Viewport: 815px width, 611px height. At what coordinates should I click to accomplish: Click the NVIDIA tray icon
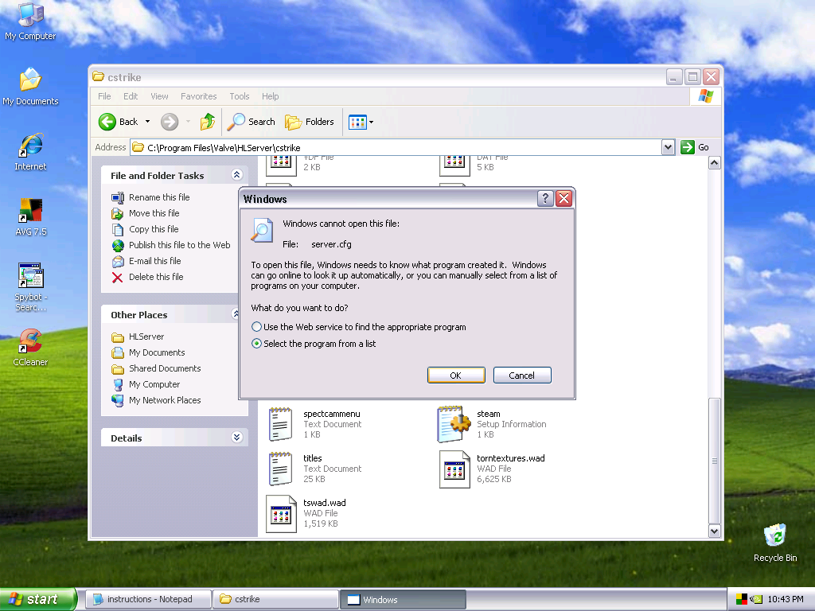pos(756,599)
